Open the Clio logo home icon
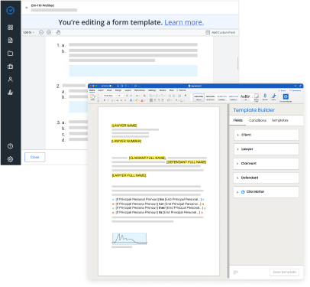The width and height of the screenshot is (310, 287). [x=11, y=11]
